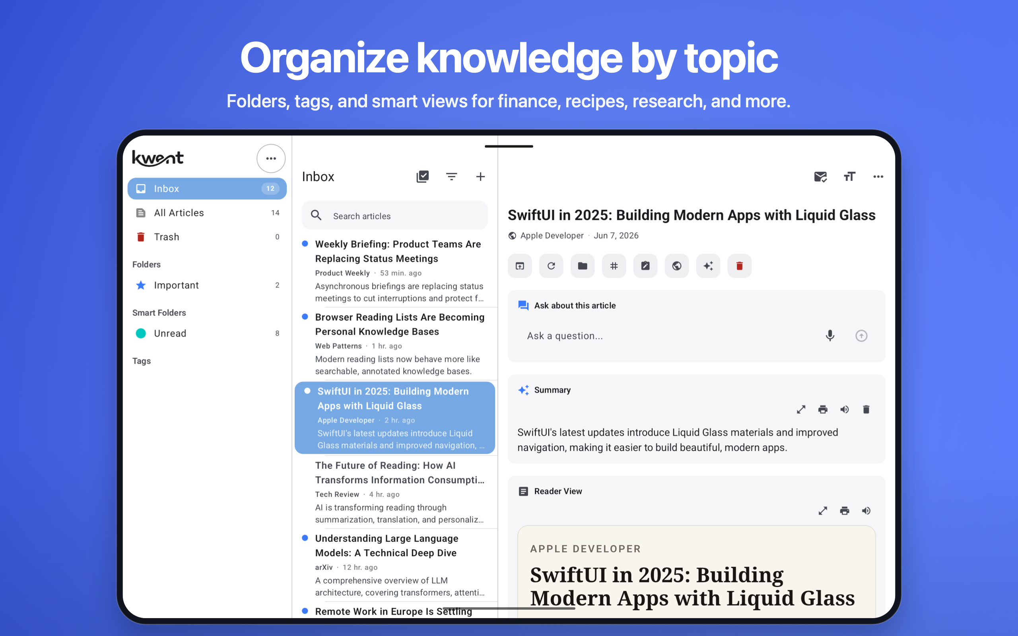Viewport: 1018px width, 636px height.
Task: Open the Trash in the sidebar
Action: [207, 237]
